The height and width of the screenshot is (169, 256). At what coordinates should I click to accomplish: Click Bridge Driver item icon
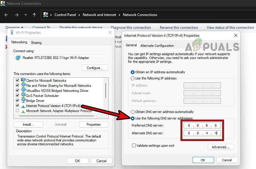coord(23,101)
